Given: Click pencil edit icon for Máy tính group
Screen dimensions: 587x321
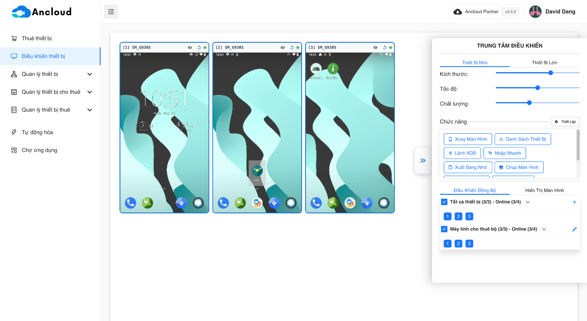Looking at the screenshot, I should pos(574,229).
